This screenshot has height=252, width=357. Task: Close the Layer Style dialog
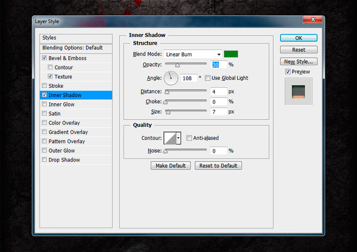tap(313, 20)
